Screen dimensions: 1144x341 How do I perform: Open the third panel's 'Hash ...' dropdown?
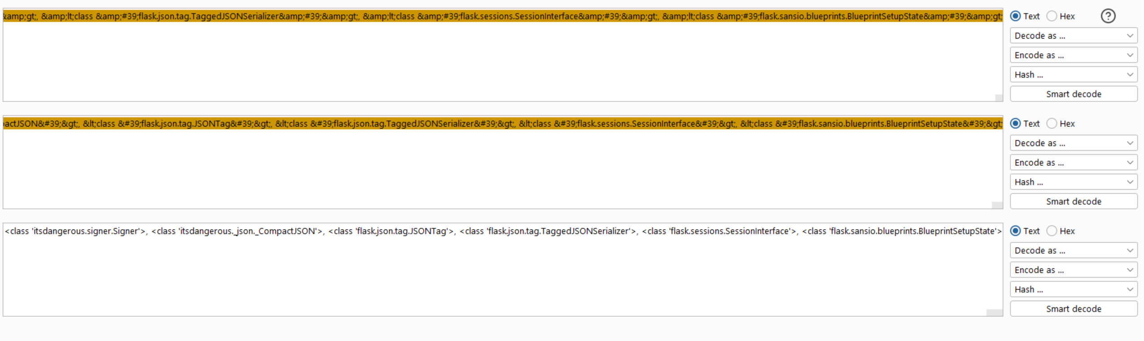(1074, 290)
